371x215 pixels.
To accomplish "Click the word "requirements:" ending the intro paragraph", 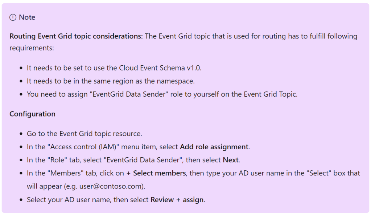I will [x=32, y=48].
